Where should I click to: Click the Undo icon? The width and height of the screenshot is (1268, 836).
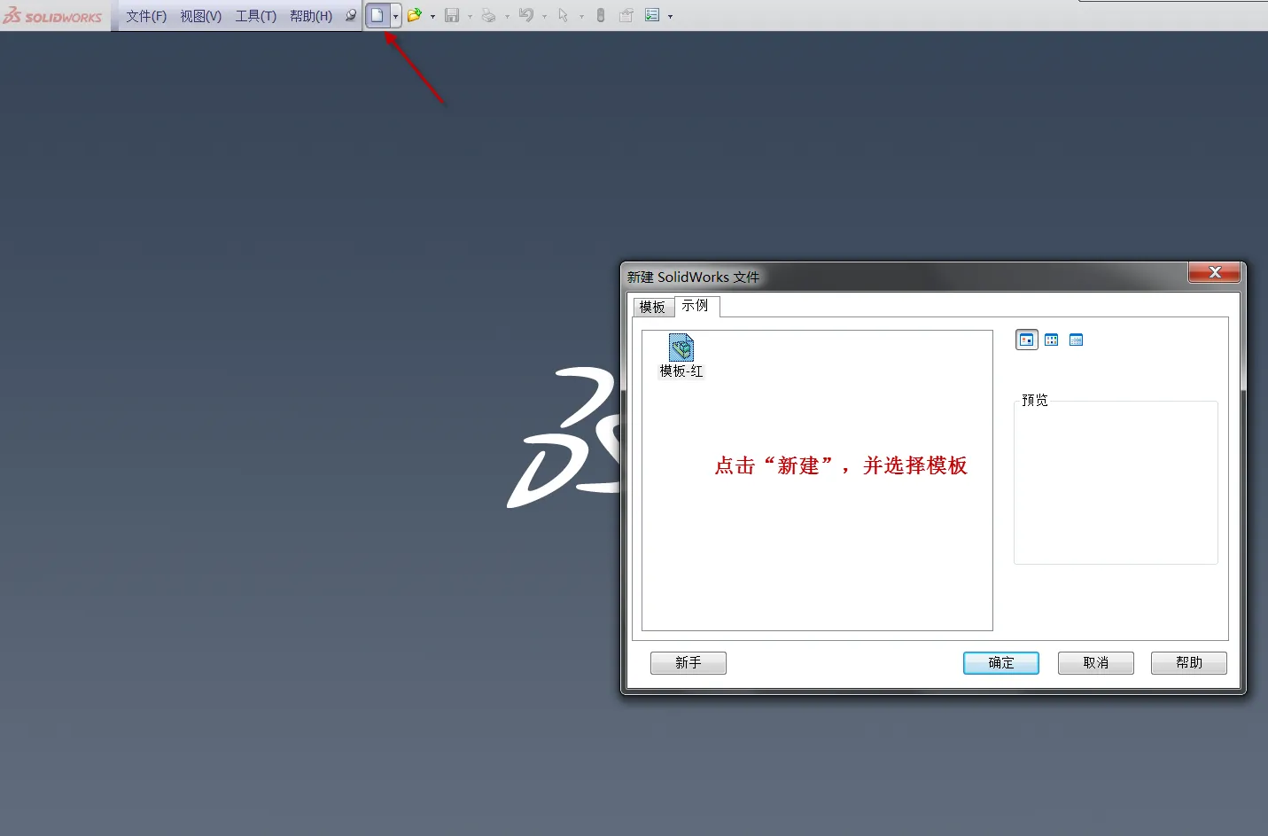[526, 15]
